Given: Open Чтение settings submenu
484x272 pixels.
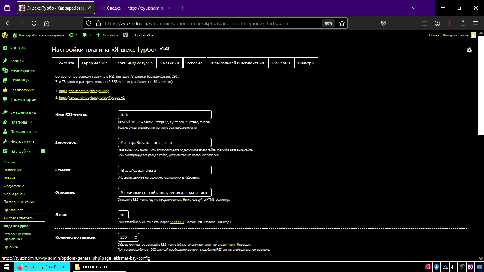Looking at the screenshot, I should pyautogui.click(x=10, y=178).
